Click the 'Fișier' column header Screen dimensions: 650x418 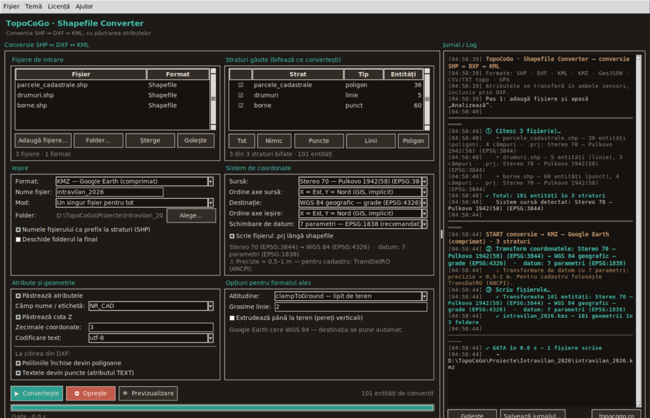point(81,75)
